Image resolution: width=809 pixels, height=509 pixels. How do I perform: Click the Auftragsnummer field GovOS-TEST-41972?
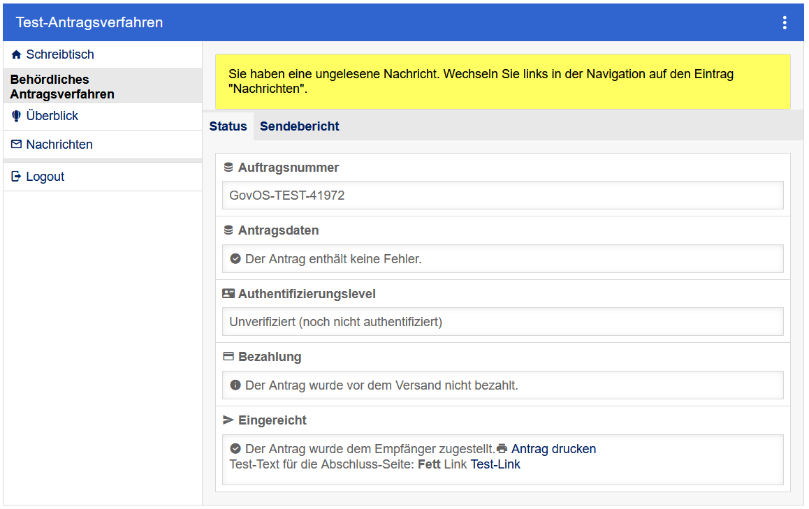pyautogui.click(x=502, y=196)
